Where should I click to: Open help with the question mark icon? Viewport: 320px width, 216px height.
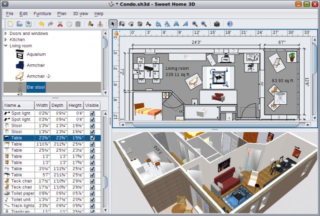pyautogui.click(x=229, y=23)
